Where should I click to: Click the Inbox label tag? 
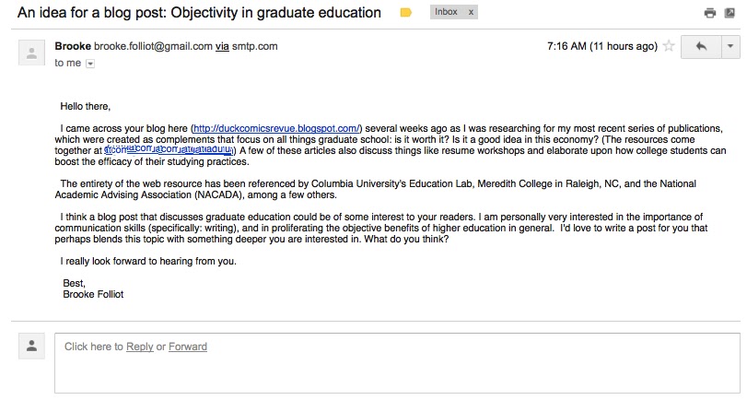[447, 12]
